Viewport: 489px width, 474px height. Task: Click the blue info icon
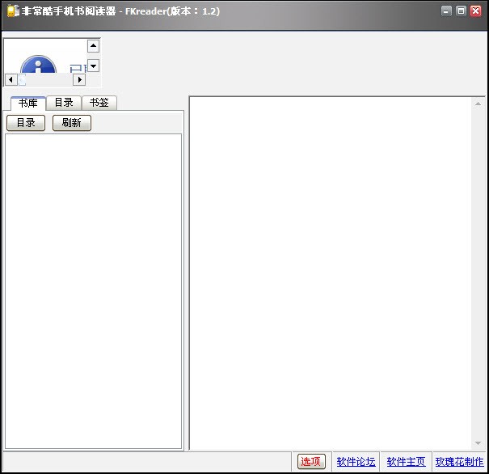(38, 65)
